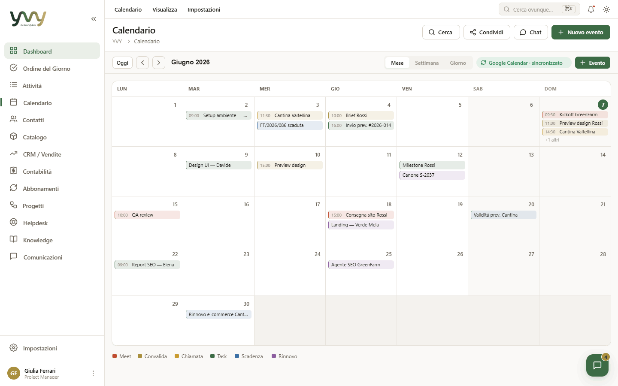Image resolution: width=618 pixels, height=386 pixels.
Task: Switch to Settimana view
Action: coord(427,63)
